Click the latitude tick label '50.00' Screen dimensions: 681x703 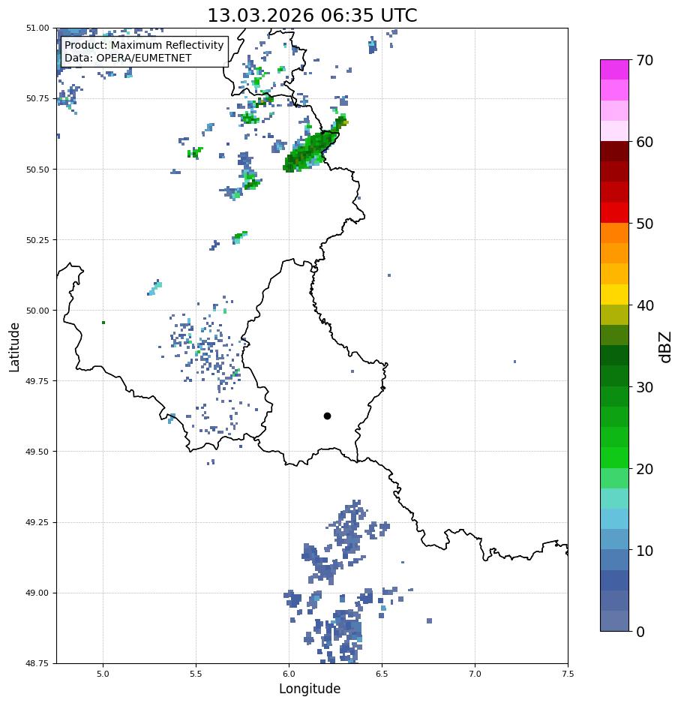[37, 311]
